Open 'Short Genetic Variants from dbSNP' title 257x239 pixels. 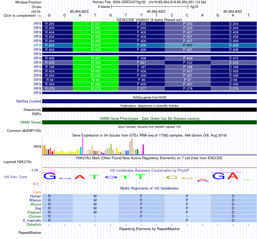tap(149, 127)
